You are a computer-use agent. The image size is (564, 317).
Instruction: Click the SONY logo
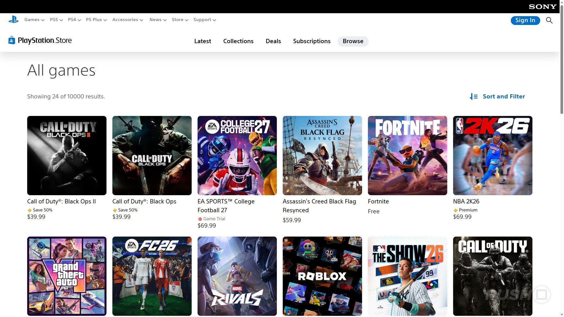pyautogui.click(x=543, y=6)
